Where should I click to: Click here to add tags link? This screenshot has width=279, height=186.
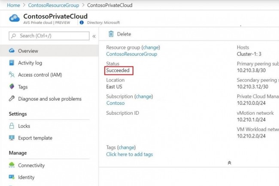(130, 154)
